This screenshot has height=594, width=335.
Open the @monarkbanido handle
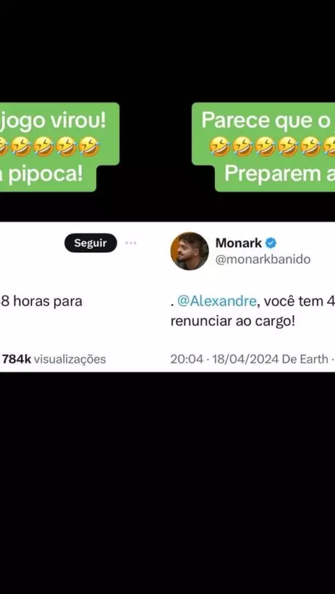pos(263,259)
